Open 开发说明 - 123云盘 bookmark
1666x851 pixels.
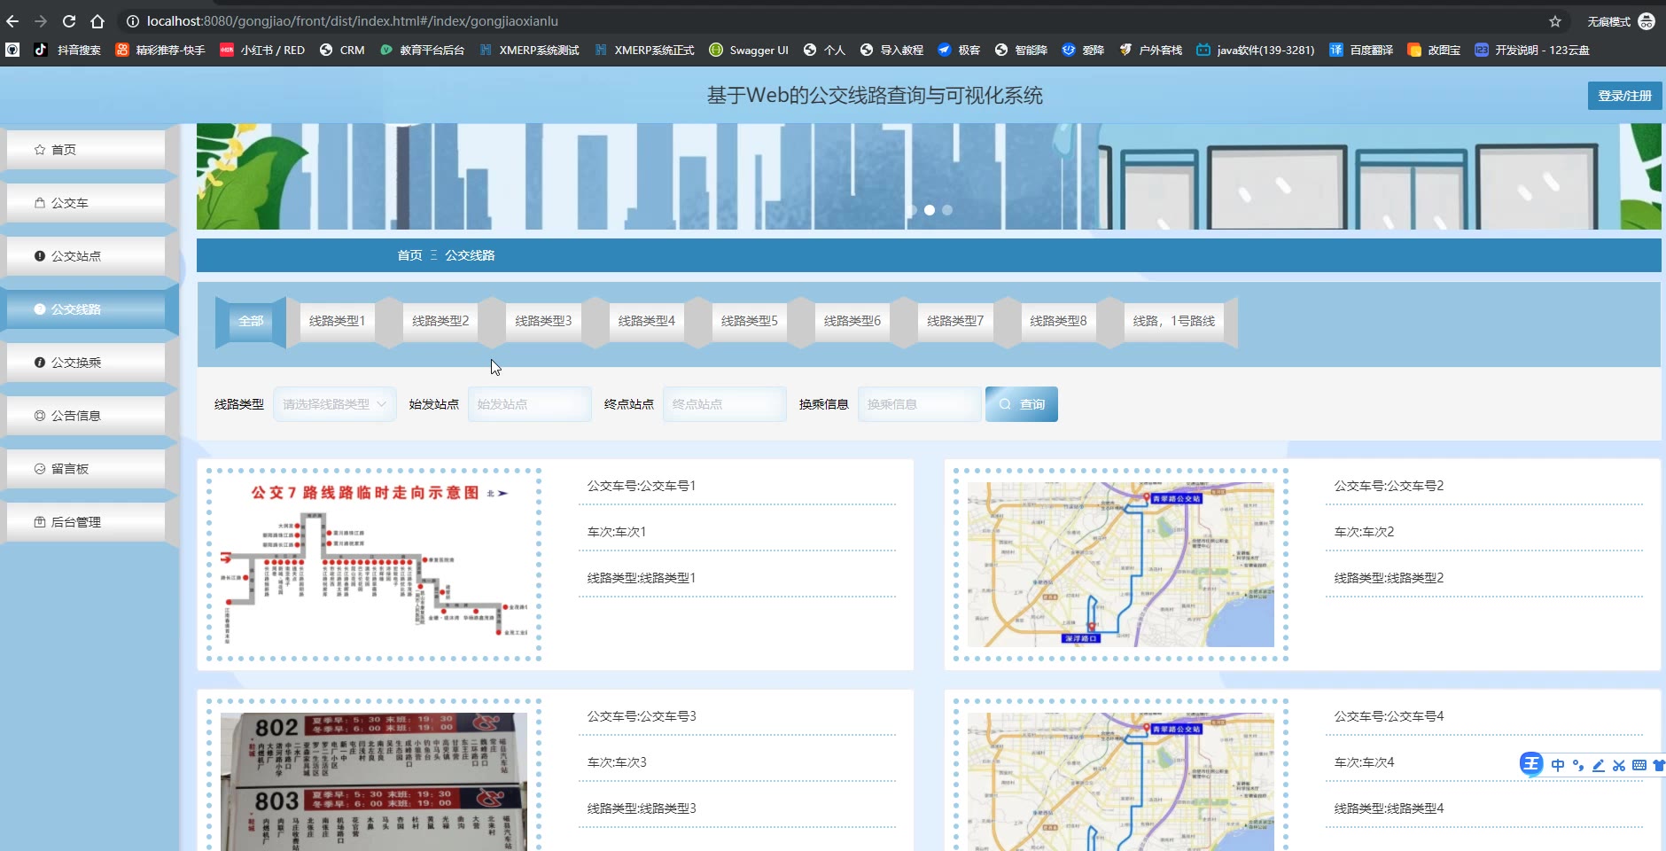pyautogui.click(x=1532, y=51)
